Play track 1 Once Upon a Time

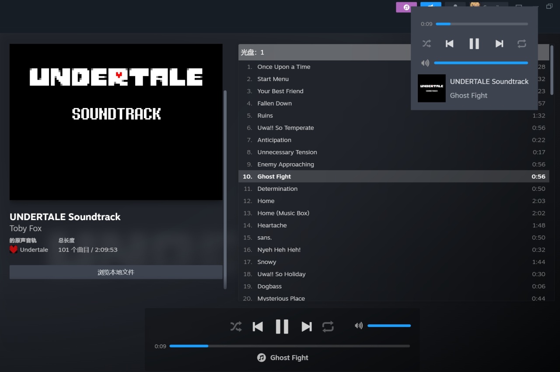coord(394,67)
